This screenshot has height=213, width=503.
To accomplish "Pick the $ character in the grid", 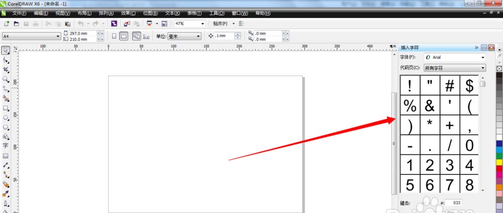I will pyautogui.click(x=469, y=85).
